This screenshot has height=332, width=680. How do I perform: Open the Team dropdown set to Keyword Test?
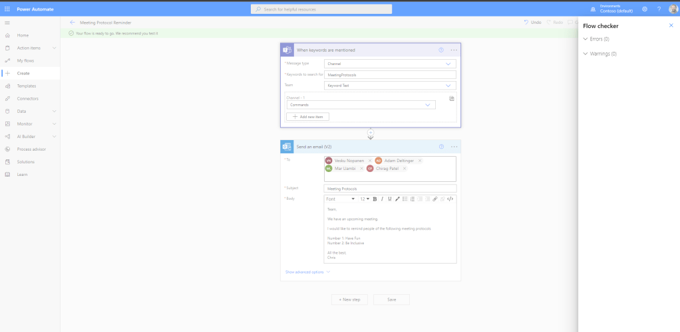(x=390, y=86)
